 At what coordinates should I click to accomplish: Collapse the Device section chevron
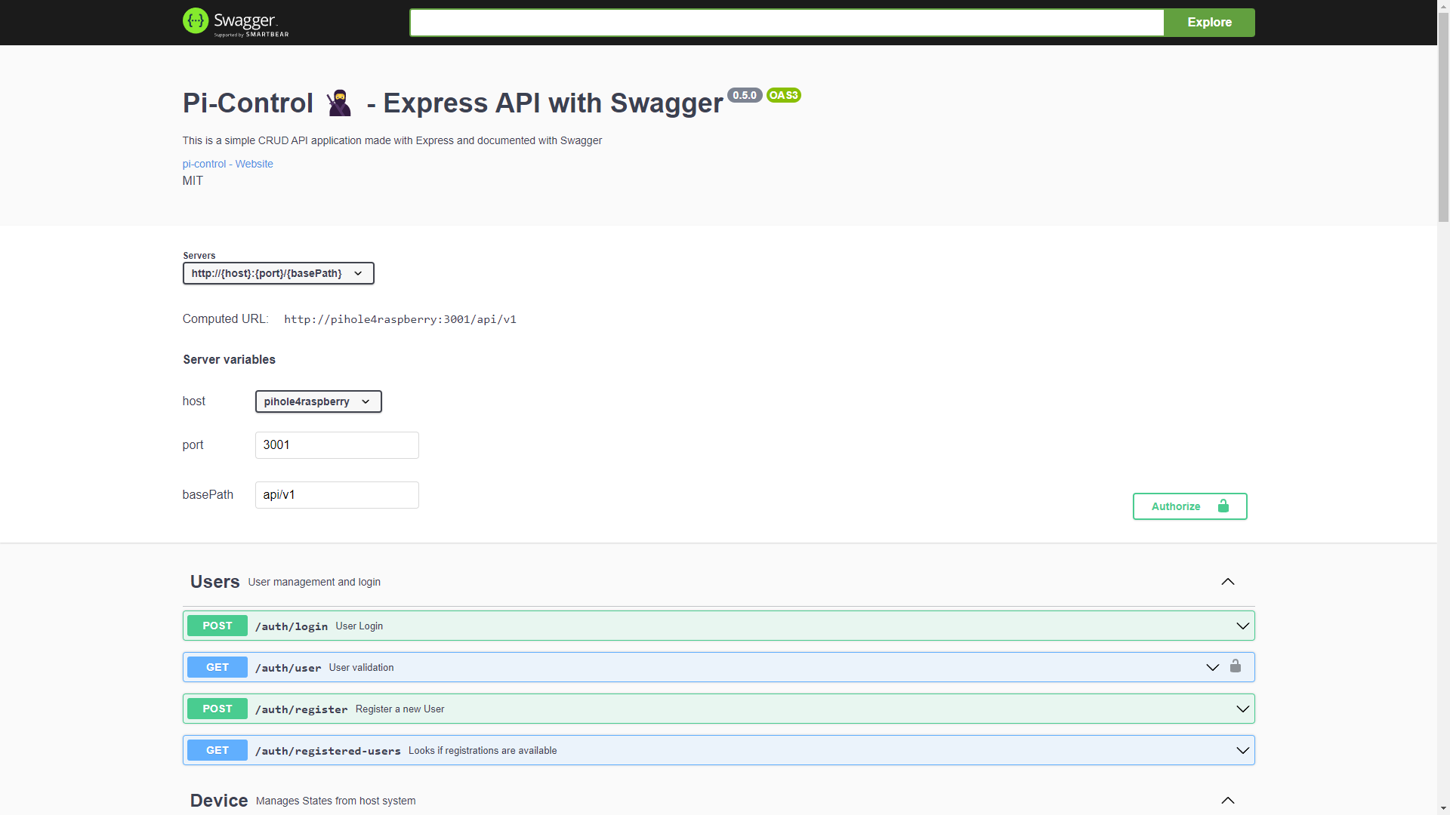point(1228,801)
